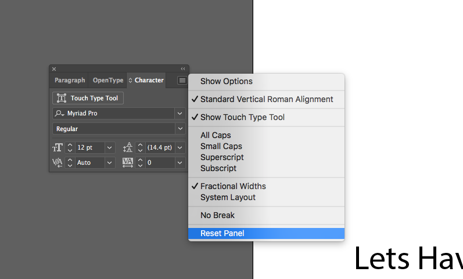Click the font search magnifier icon
The height and width of the screenshot is (279, 463).
pos(59,113)
